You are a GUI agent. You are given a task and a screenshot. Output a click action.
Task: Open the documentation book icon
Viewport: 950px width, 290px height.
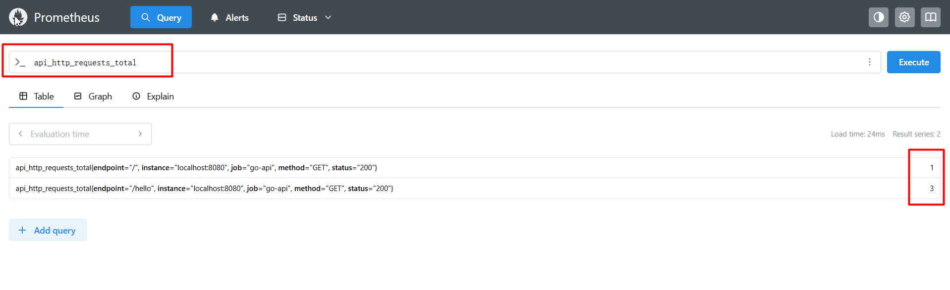coord(930,17)
